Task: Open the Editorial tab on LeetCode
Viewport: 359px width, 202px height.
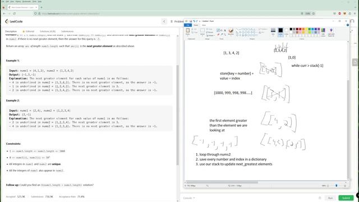Action: pyautogui.click(x=29, y=31)
